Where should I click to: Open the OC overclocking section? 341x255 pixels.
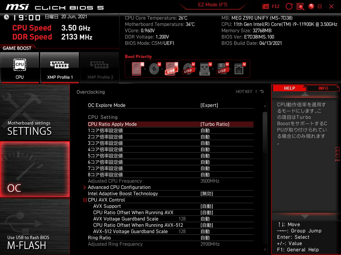pyautogui.click(x=35, y=169)
